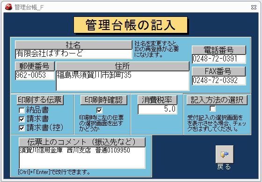Image resolution: width=262 pixels, height=182 pixels.
Task: Click the 請求書(控) label text
Action: (45, 128)
